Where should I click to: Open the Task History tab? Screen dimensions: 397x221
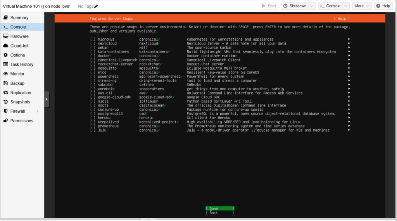(22, 65)
